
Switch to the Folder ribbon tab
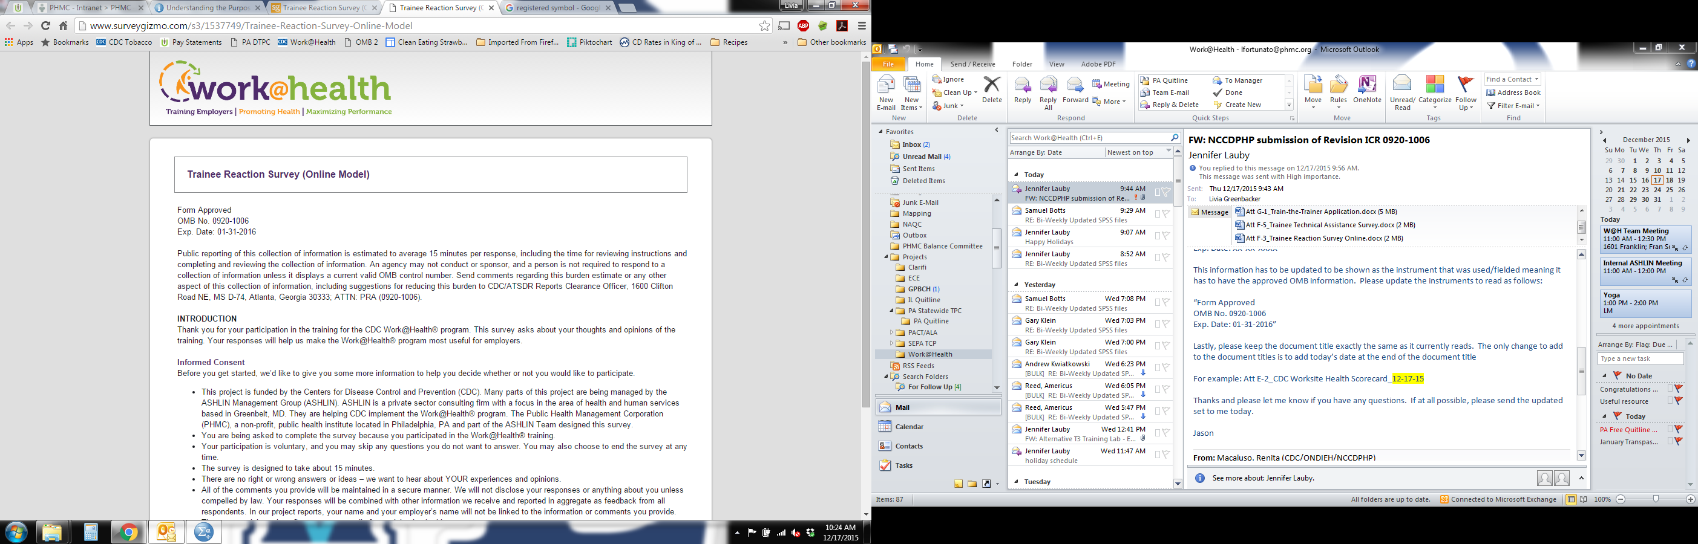1021,64
